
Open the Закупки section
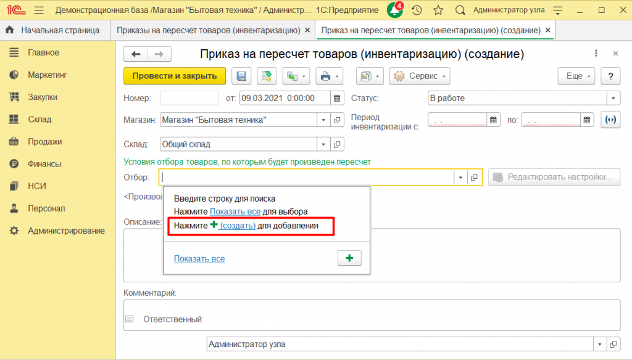43,97
